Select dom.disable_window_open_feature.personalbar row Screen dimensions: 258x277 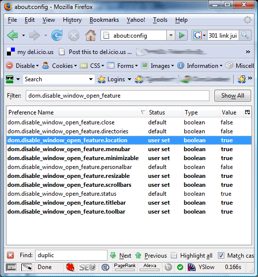(129, 167)
